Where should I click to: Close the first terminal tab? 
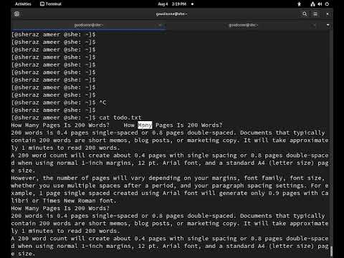160,25
